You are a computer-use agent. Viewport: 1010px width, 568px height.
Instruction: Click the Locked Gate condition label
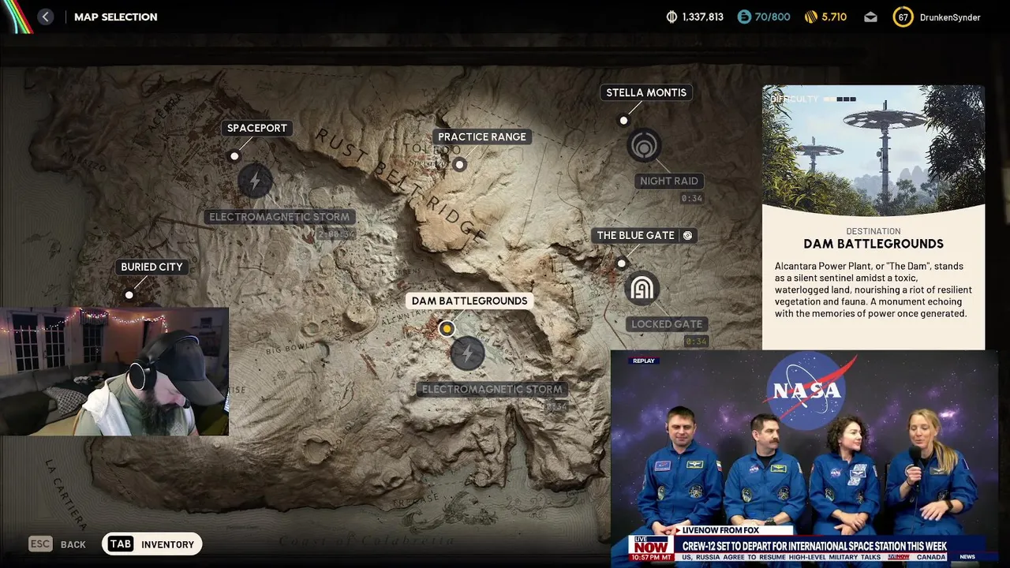pyautogui.click(x=667, y=323)
